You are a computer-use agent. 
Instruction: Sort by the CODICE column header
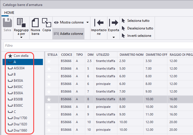pos(67,54)
